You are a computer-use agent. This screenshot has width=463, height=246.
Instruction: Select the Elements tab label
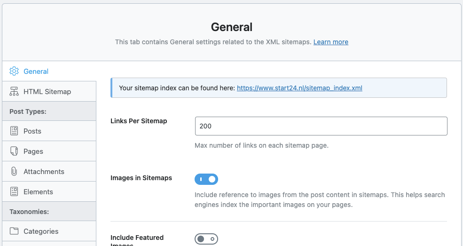click(38, 192)
